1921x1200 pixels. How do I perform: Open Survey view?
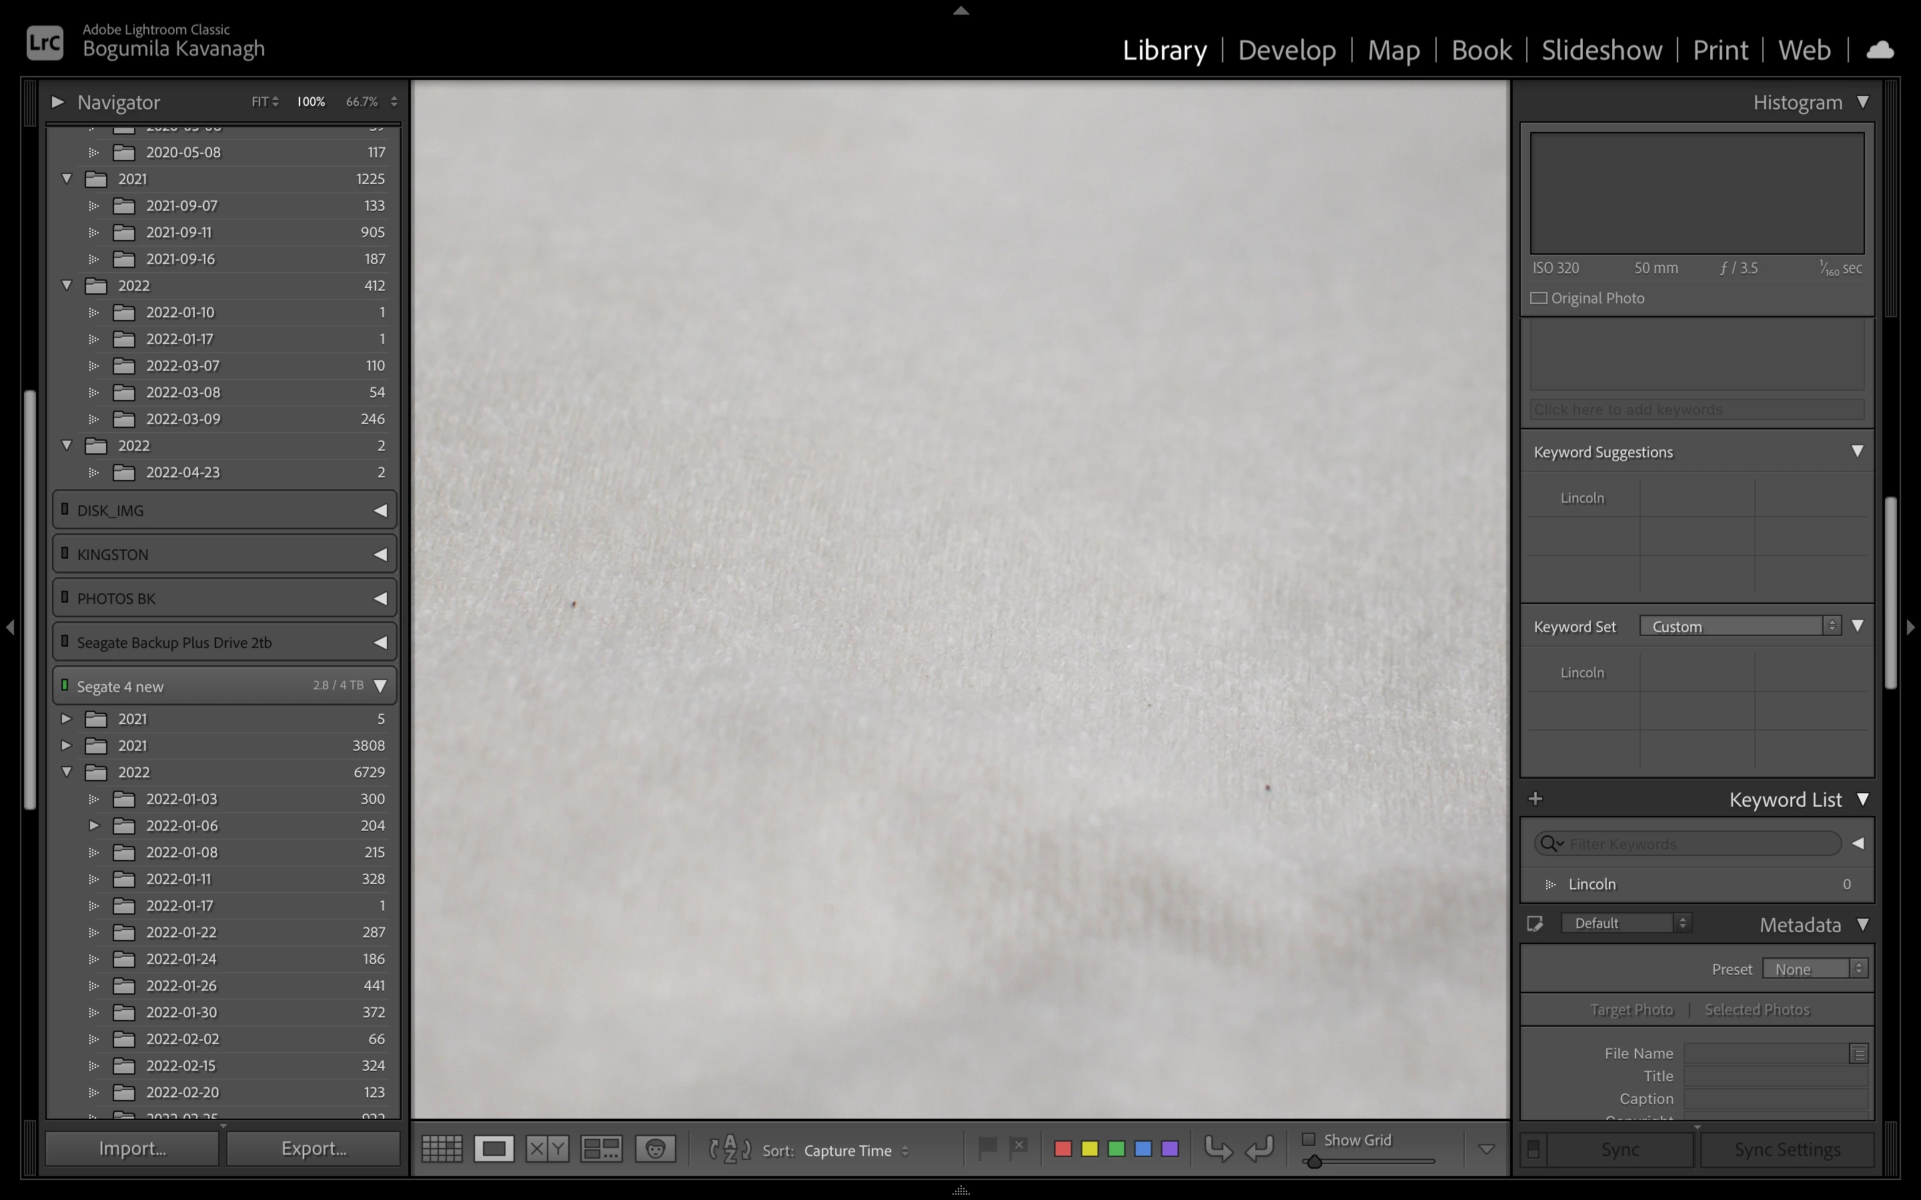(601, 1149)
